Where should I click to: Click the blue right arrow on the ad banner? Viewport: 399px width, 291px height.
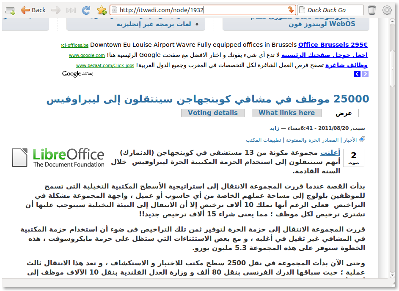click(365, 73)
